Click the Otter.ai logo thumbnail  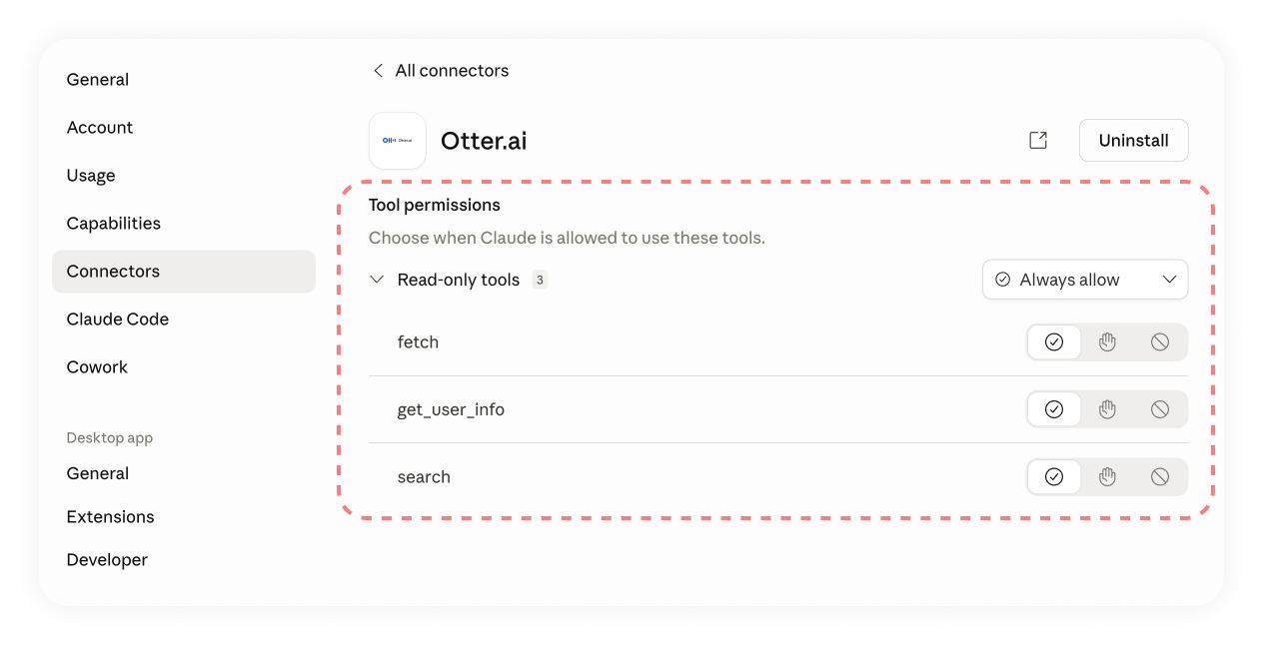click(398, 141)
